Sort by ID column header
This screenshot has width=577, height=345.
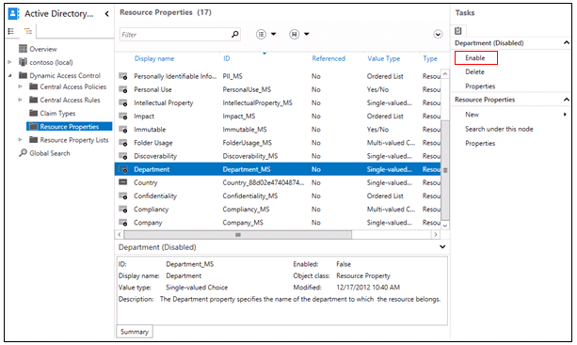point(226,59)
